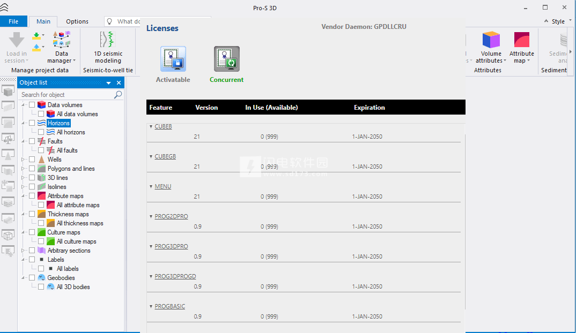Image resolution: width=576 pixels, height=333 pixels.
Task: Switch to the Options ribbon tab
Action: click(x=77, y=21)
